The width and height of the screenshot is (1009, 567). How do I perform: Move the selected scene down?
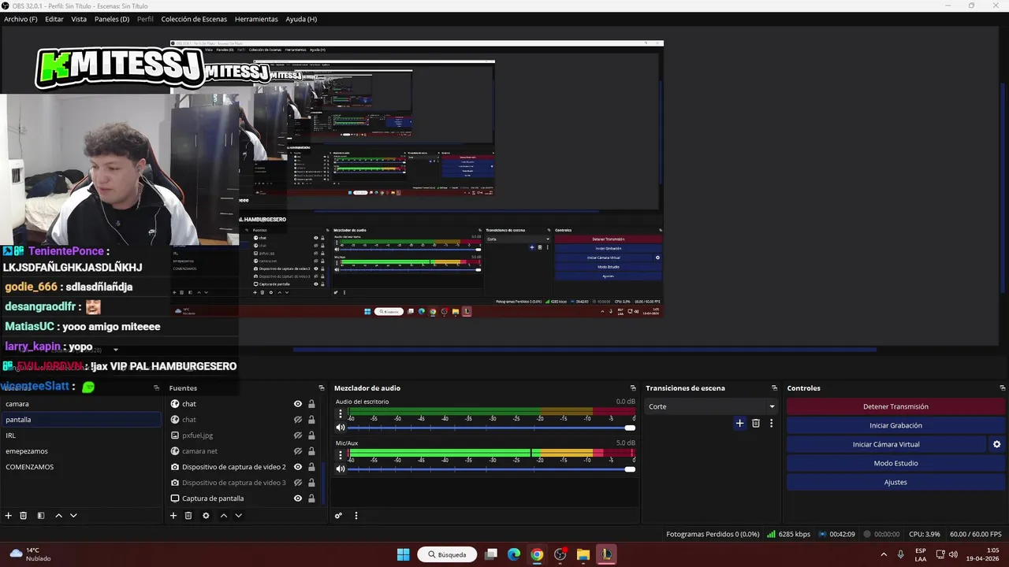click(73, 516)
